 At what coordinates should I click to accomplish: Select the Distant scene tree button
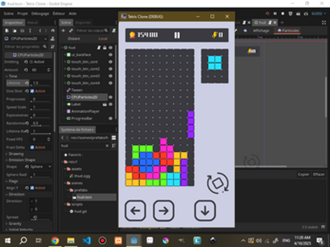(74, 38)
